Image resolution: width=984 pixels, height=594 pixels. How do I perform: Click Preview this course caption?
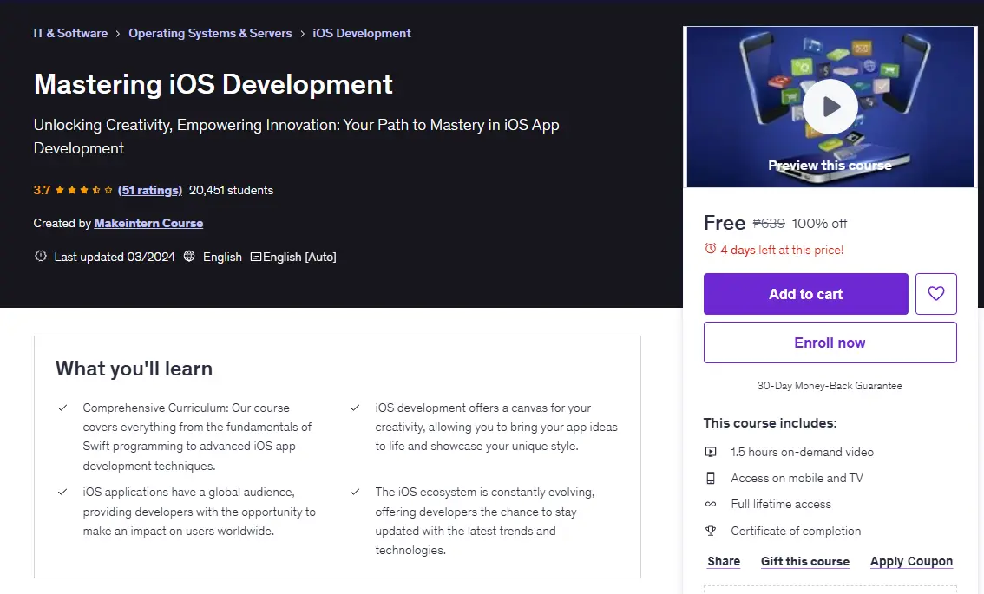(830, 166)
